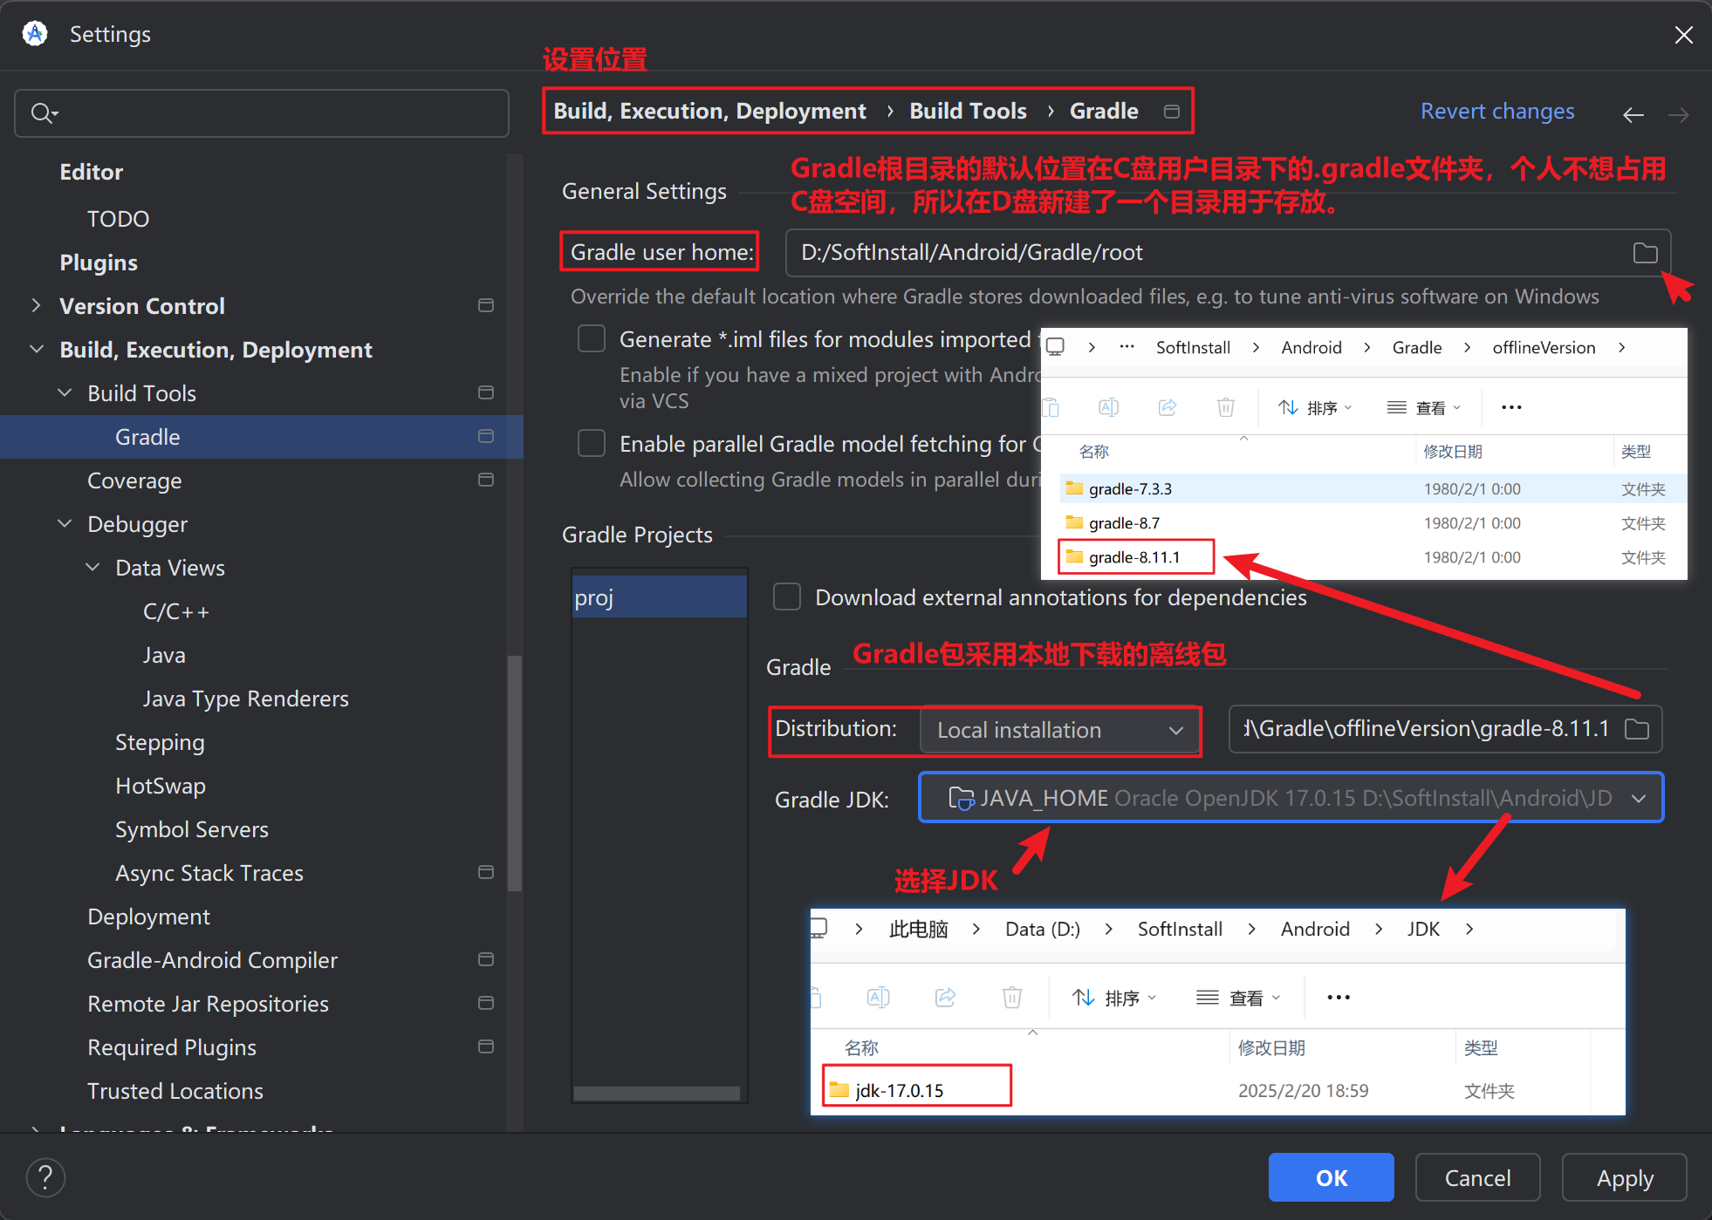Click the Android Studio logo in the title bar
This screenshot has width=1712, height=1220.
click(35, 34)
